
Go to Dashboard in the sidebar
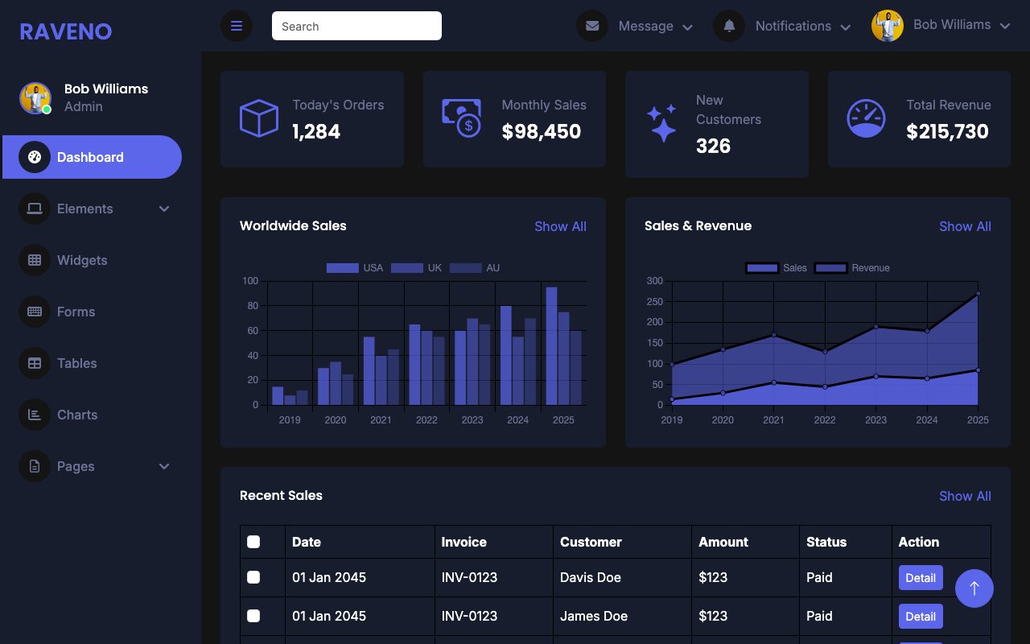[92, 157]
